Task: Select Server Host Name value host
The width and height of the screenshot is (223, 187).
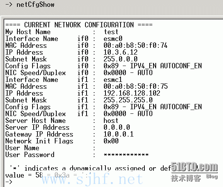Action: pos(111,121)
